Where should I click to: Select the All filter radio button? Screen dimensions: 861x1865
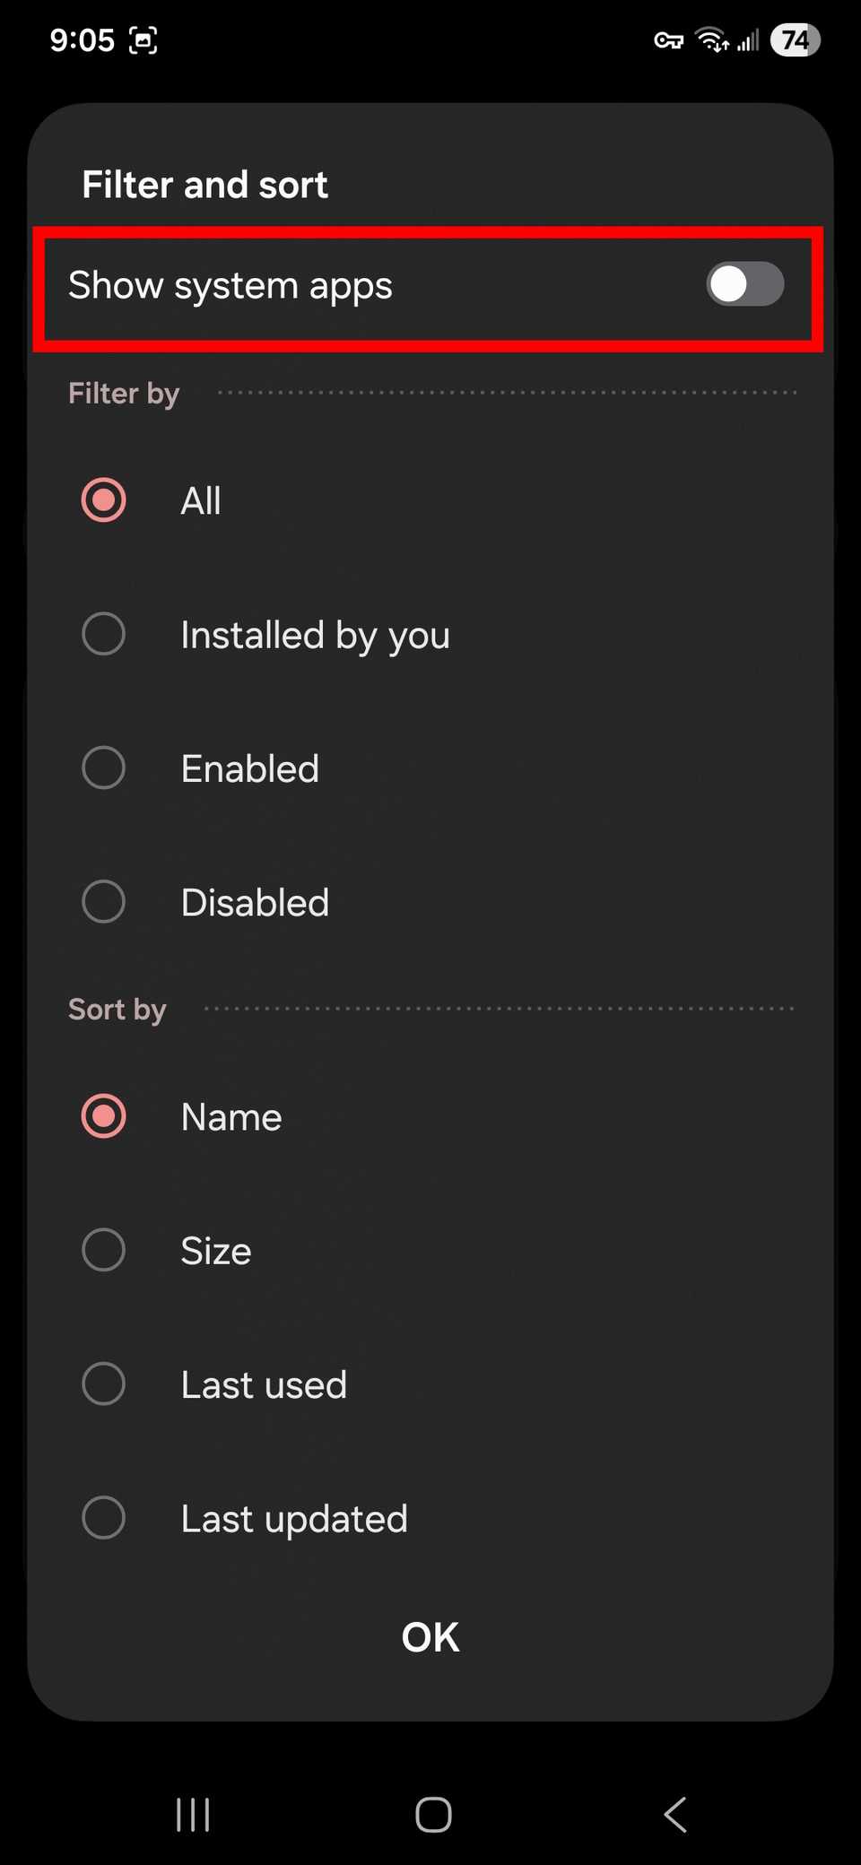(104, 500)
